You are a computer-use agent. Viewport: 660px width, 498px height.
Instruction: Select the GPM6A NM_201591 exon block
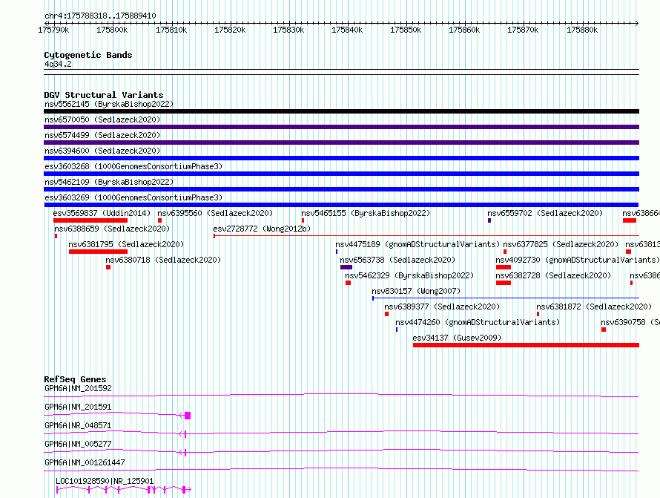tap(188, 416)
